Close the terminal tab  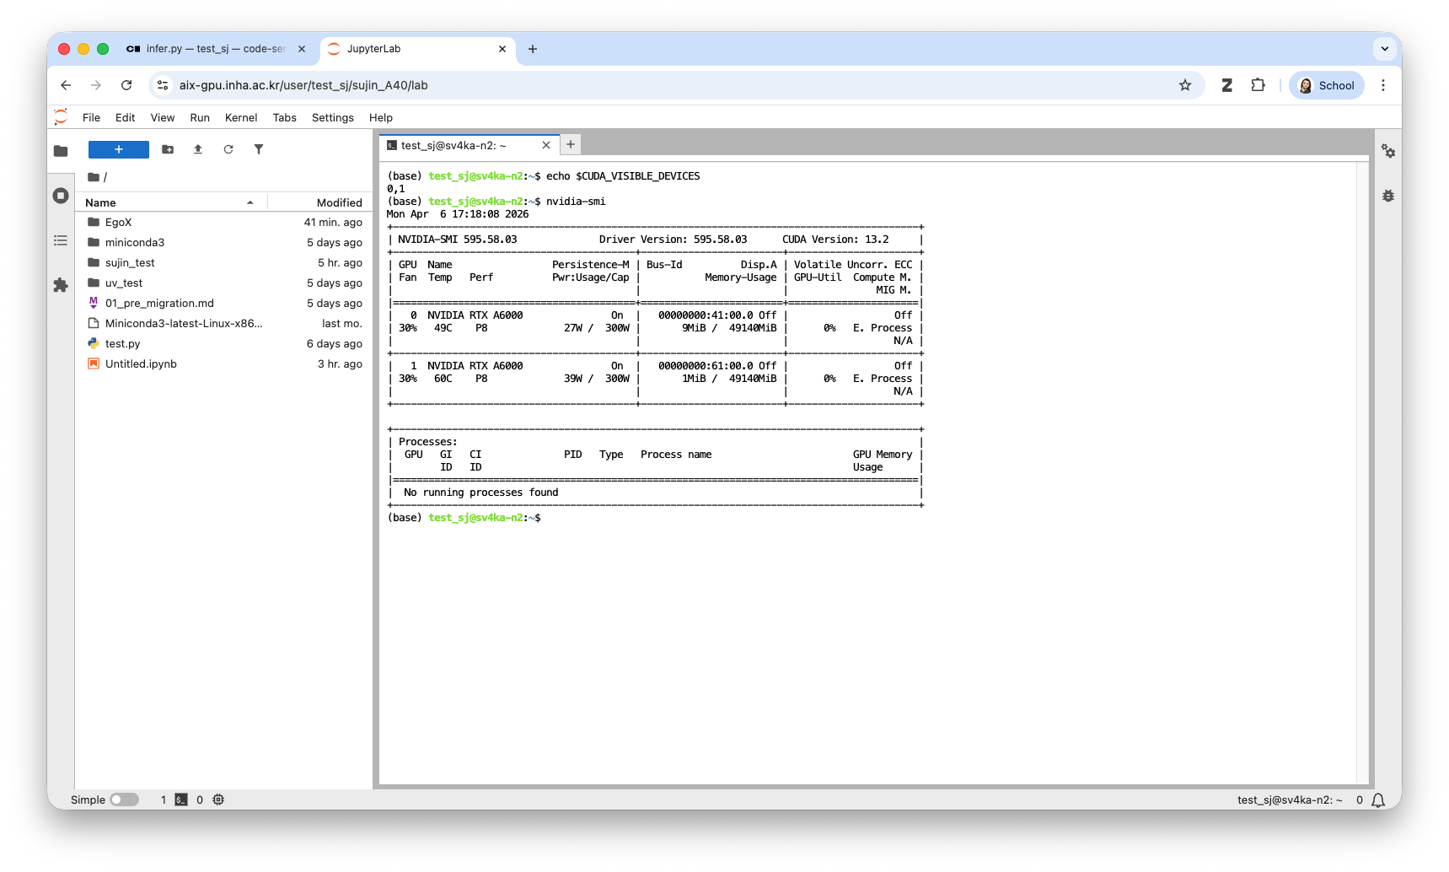[546, 145]
